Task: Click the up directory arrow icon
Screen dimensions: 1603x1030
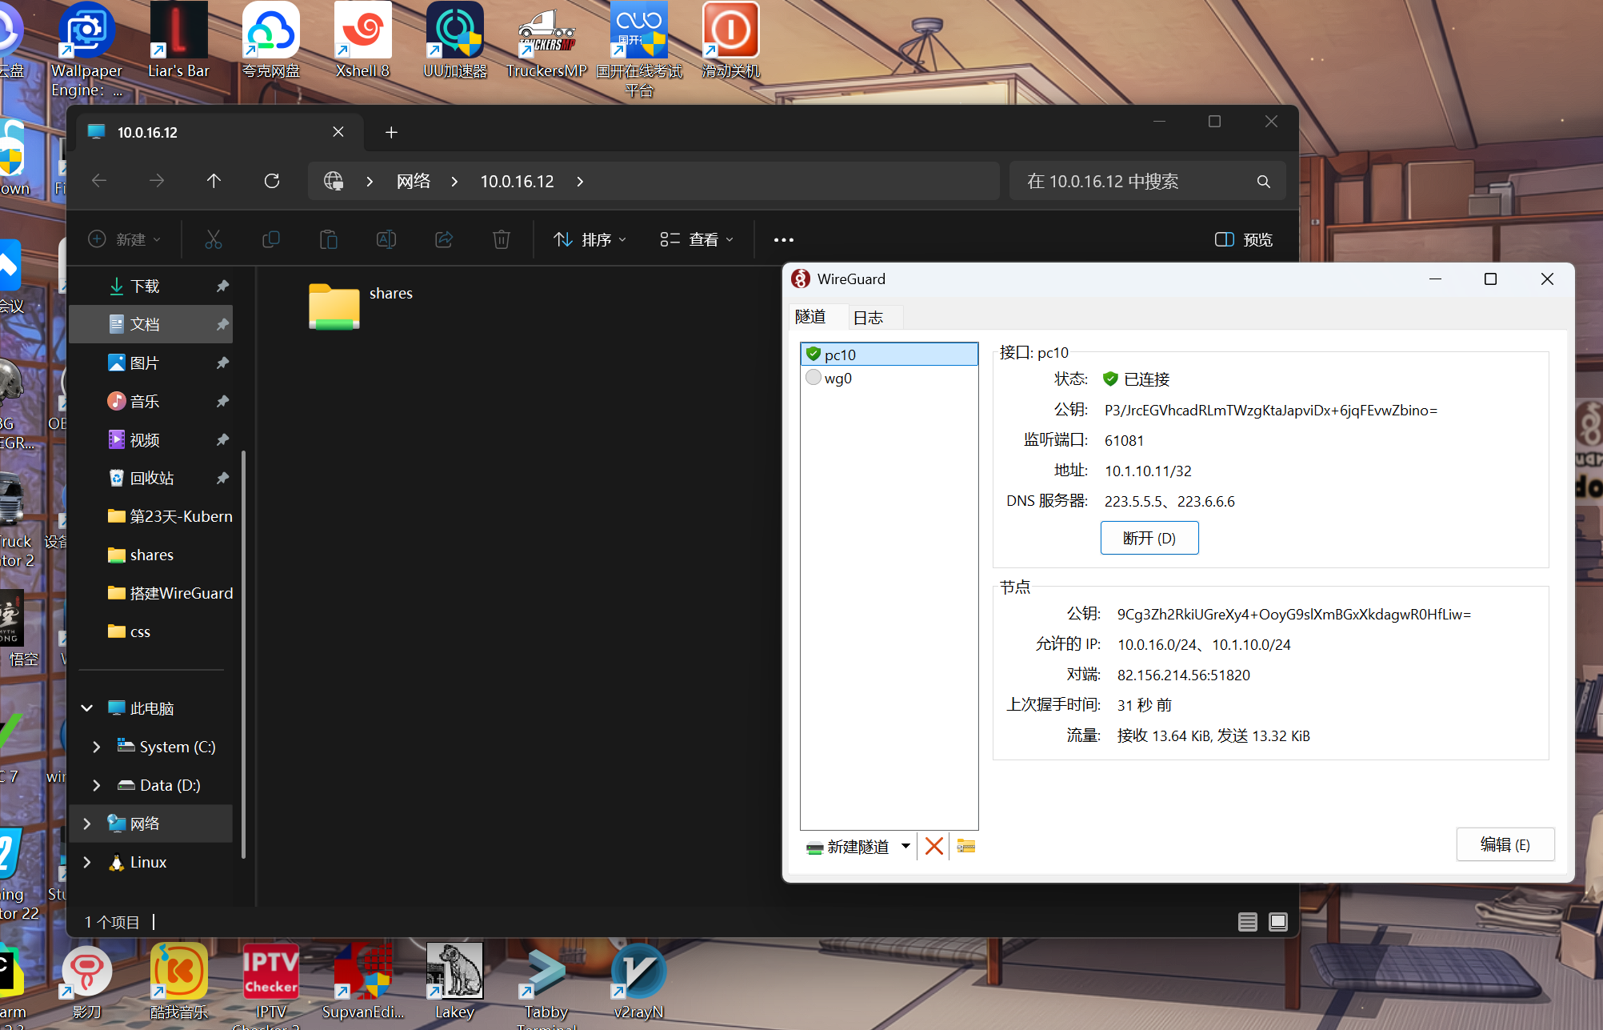Action: (x=214, y=181)
